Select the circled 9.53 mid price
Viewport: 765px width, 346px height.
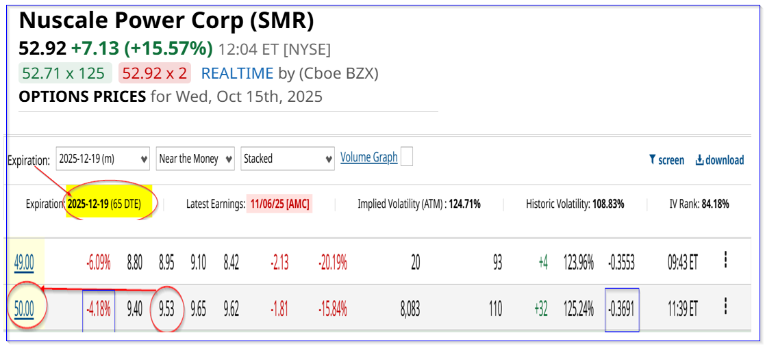pyautogui.click(x=166, y=309)
